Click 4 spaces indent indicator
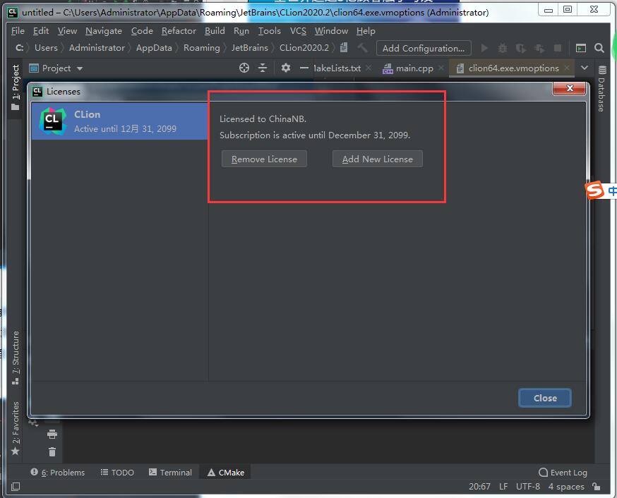This screenshot has height=498, width=617. pos(566,487)
